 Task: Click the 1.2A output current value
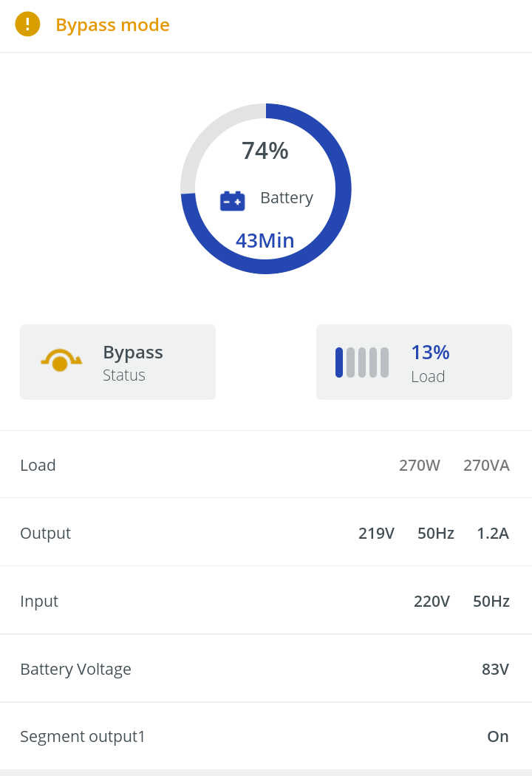click(x=493, y=533)
